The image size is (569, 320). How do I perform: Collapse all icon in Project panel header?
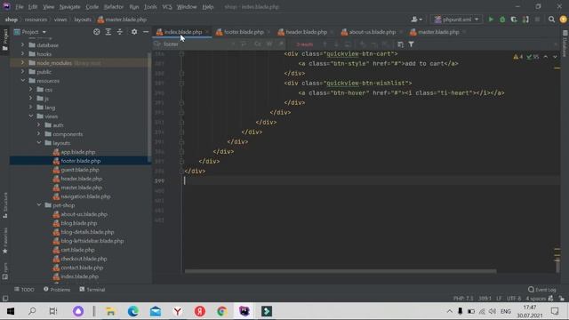coord(120,32)
